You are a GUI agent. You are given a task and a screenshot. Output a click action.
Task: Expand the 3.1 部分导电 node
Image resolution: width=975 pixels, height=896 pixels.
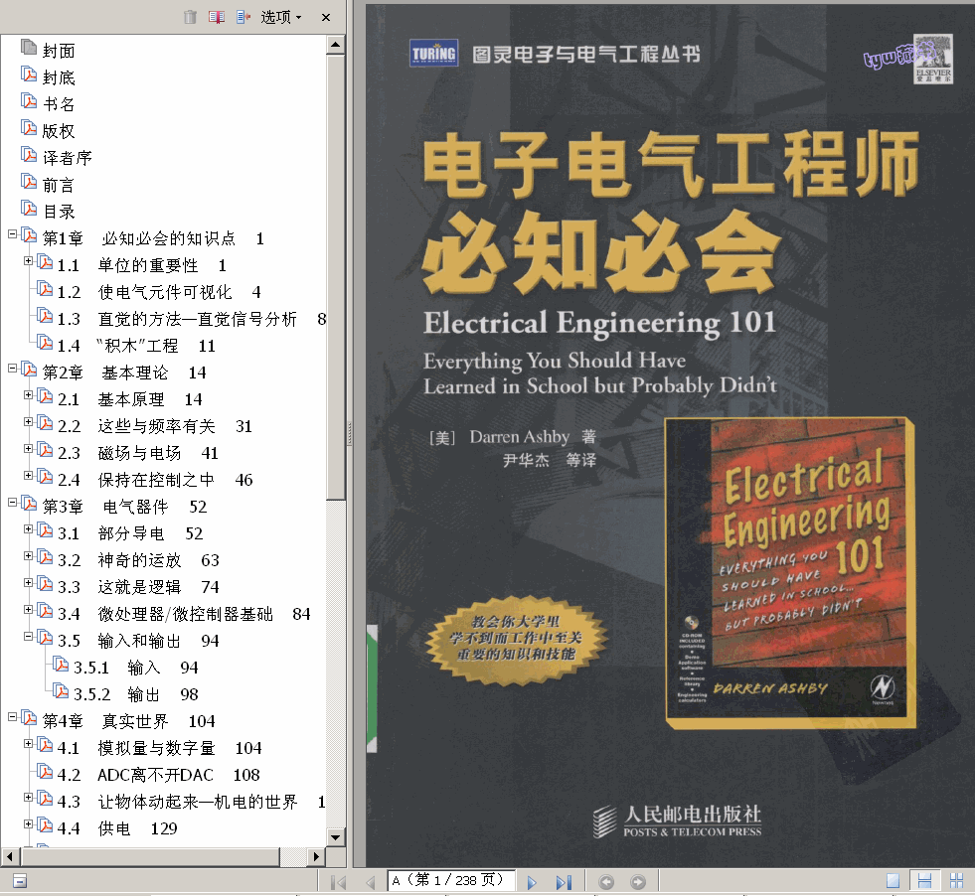tap(28, 529)
